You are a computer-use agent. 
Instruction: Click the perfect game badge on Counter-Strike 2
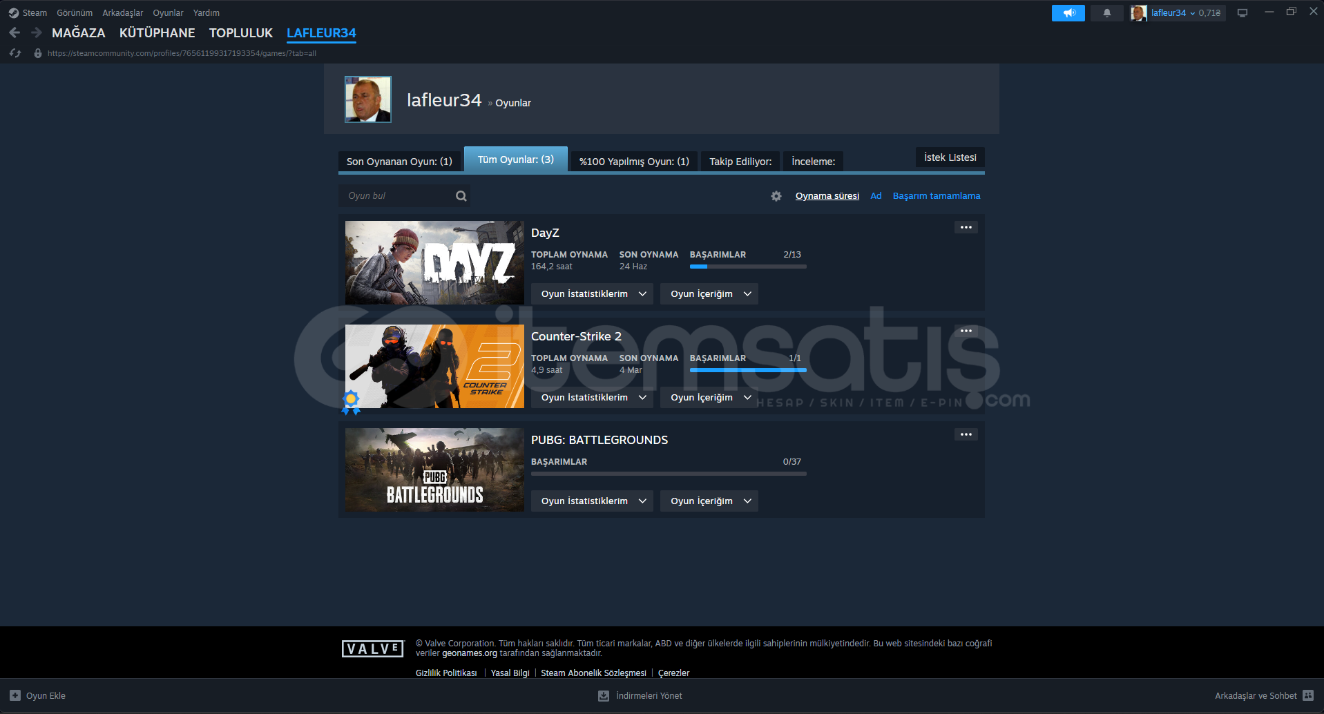(x=351, y=401)
